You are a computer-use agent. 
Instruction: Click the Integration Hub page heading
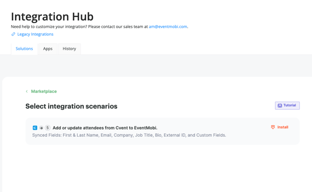click(x=52, y=16)
